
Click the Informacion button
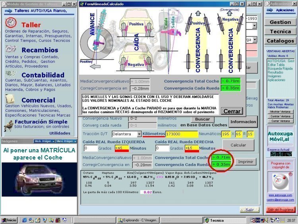point(243,122)
